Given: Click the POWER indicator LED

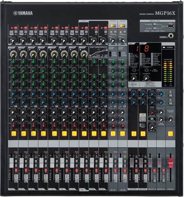Looking at the screenshot, I should pos(164,47).
